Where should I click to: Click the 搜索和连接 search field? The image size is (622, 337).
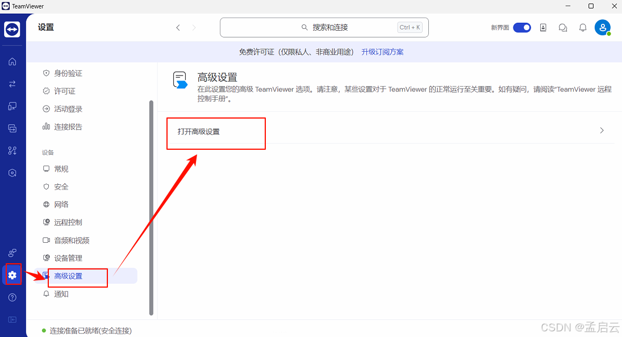click(324, 27)
